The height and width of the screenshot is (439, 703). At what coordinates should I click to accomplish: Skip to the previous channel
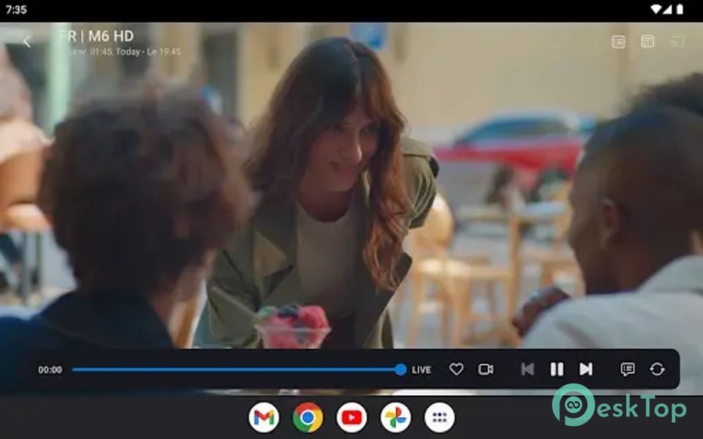527,369
